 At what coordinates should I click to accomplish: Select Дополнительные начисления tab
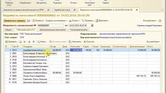pyautogui.click(x=53, y=30)
